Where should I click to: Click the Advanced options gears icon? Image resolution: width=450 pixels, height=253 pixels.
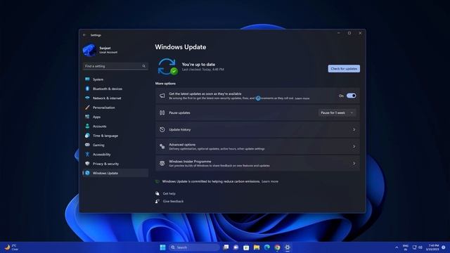[x=162, y=147]
